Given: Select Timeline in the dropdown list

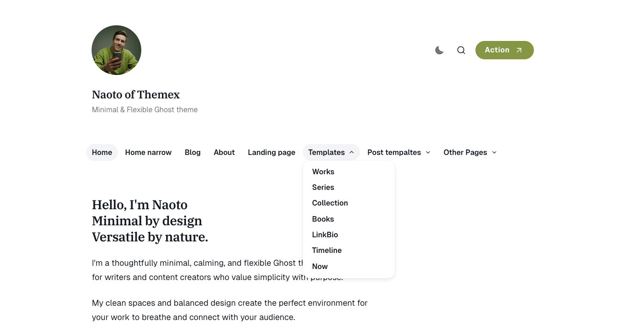Looking at the screenshot, I should point(327,250).
